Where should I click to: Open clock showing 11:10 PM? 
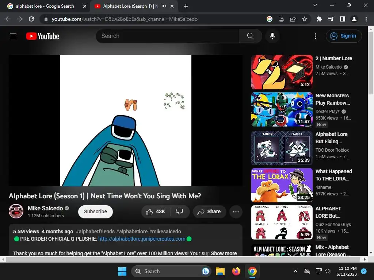[x=346, y=271]
